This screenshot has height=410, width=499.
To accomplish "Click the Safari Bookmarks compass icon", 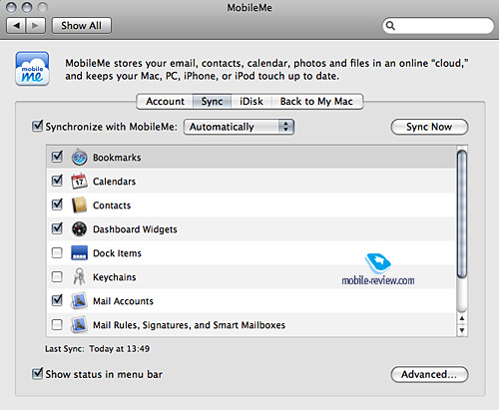I will pyautogui.click(x=79, y=158).
